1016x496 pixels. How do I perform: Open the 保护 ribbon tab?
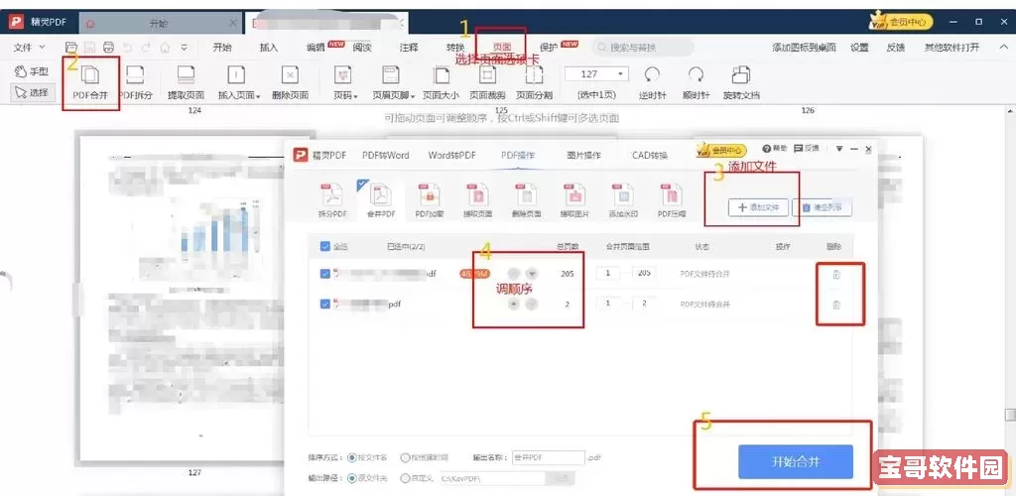click(549, 48)
